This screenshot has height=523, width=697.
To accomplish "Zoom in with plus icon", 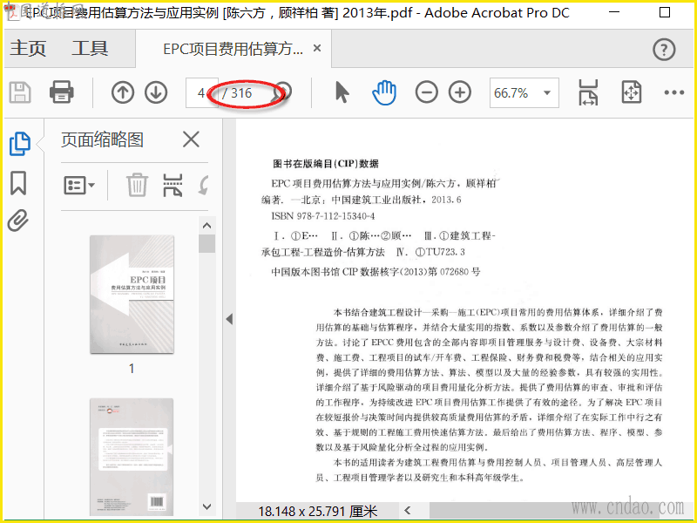I will coord(460,92).
